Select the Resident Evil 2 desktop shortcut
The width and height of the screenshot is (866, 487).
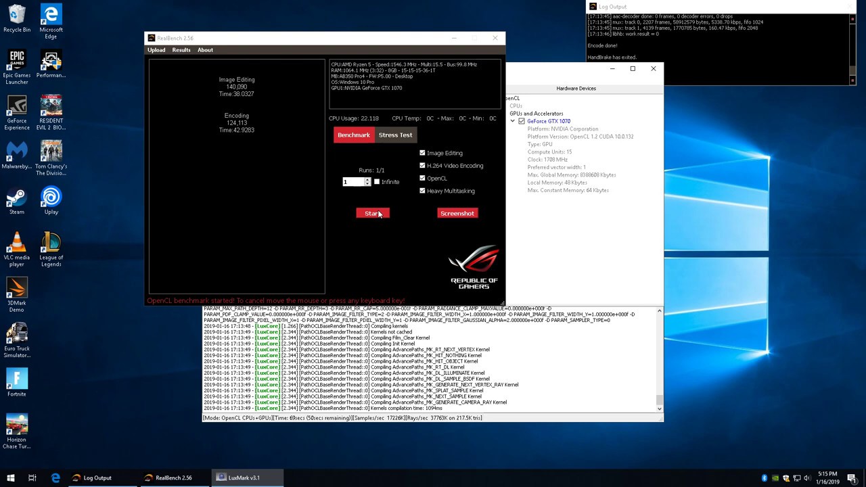click(x=51, y=113)
